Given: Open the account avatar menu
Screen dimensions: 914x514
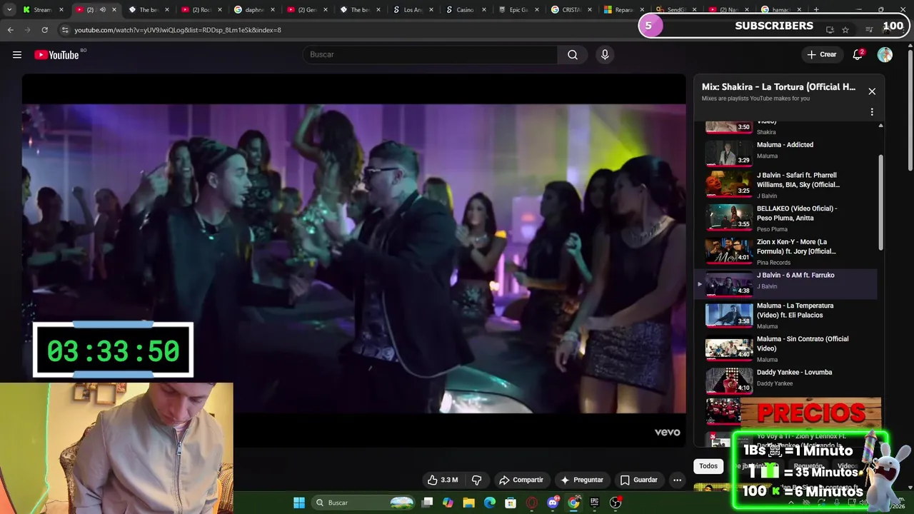Looking at the screenshot, I should click(x=885, y=55).
